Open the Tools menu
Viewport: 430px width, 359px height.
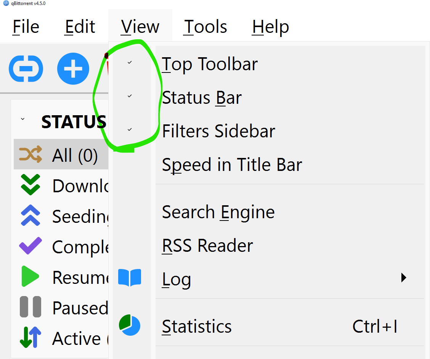[205, 26]
